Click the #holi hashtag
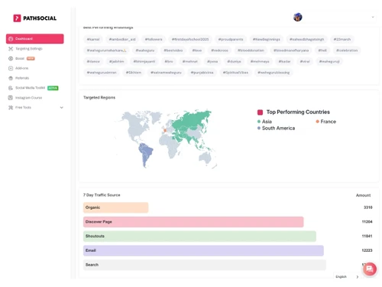382x287 pixels. (x=322, y=51)
